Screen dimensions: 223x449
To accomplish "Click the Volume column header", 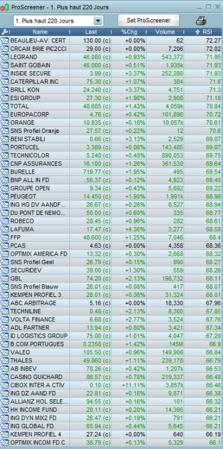I will 165,32.
